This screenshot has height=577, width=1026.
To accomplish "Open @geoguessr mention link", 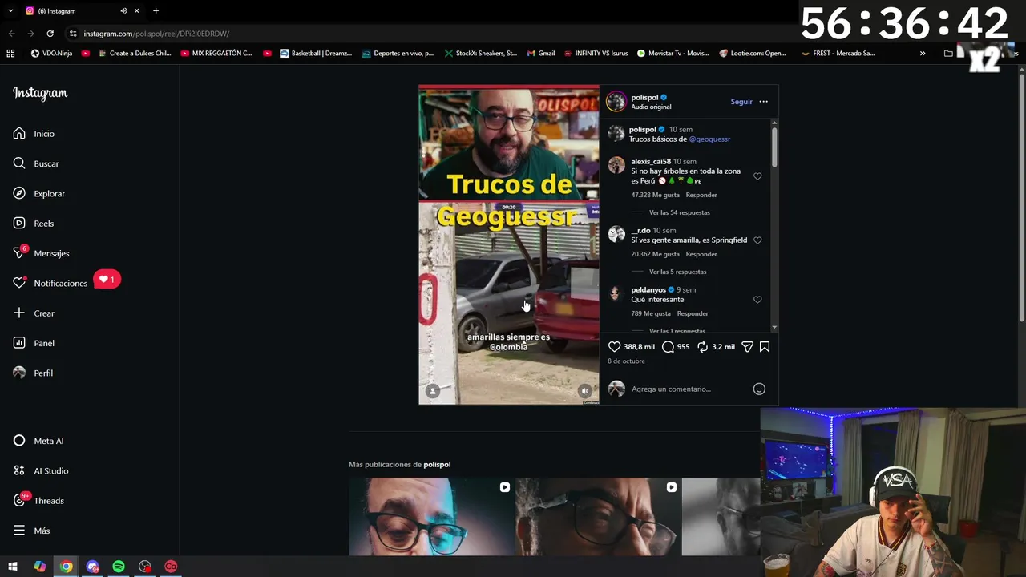I will coord(709,139).
